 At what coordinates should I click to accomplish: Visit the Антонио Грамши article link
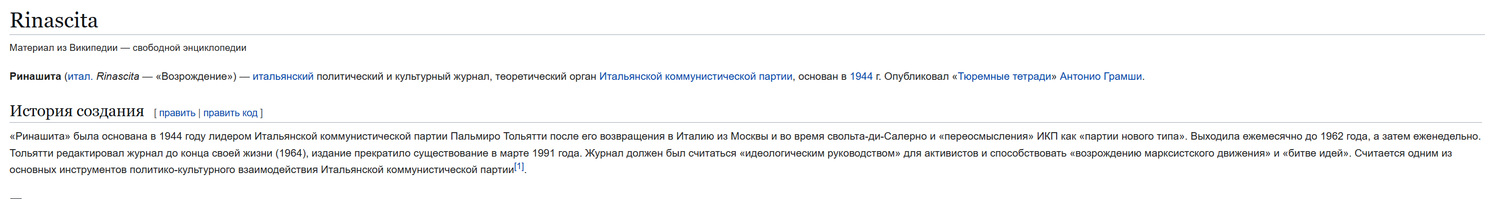point(1101,76)
